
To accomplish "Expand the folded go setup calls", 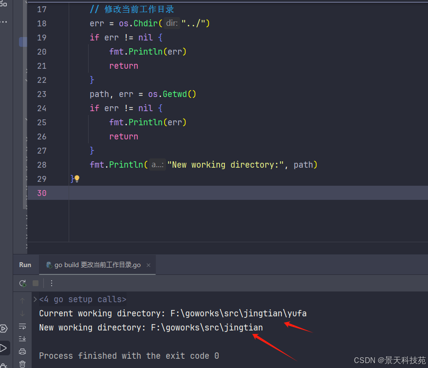I will pyautogui.click(x=35, y=299).
